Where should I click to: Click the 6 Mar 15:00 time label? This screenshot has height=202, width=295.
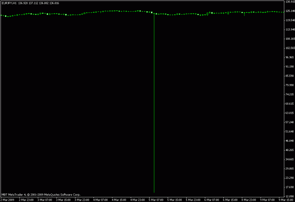click(x=230, y=200)
